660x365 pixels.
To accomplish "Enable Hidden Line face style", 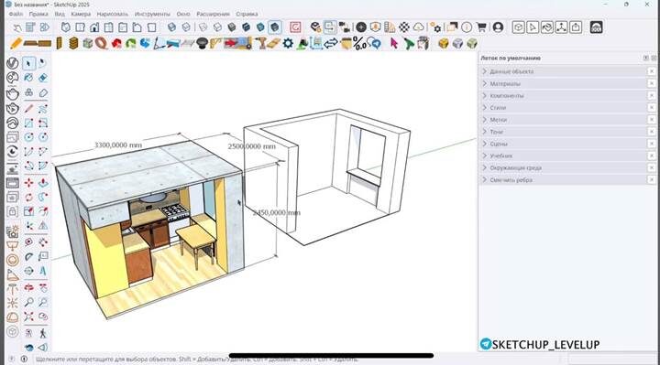I will [x=217, y=27].
